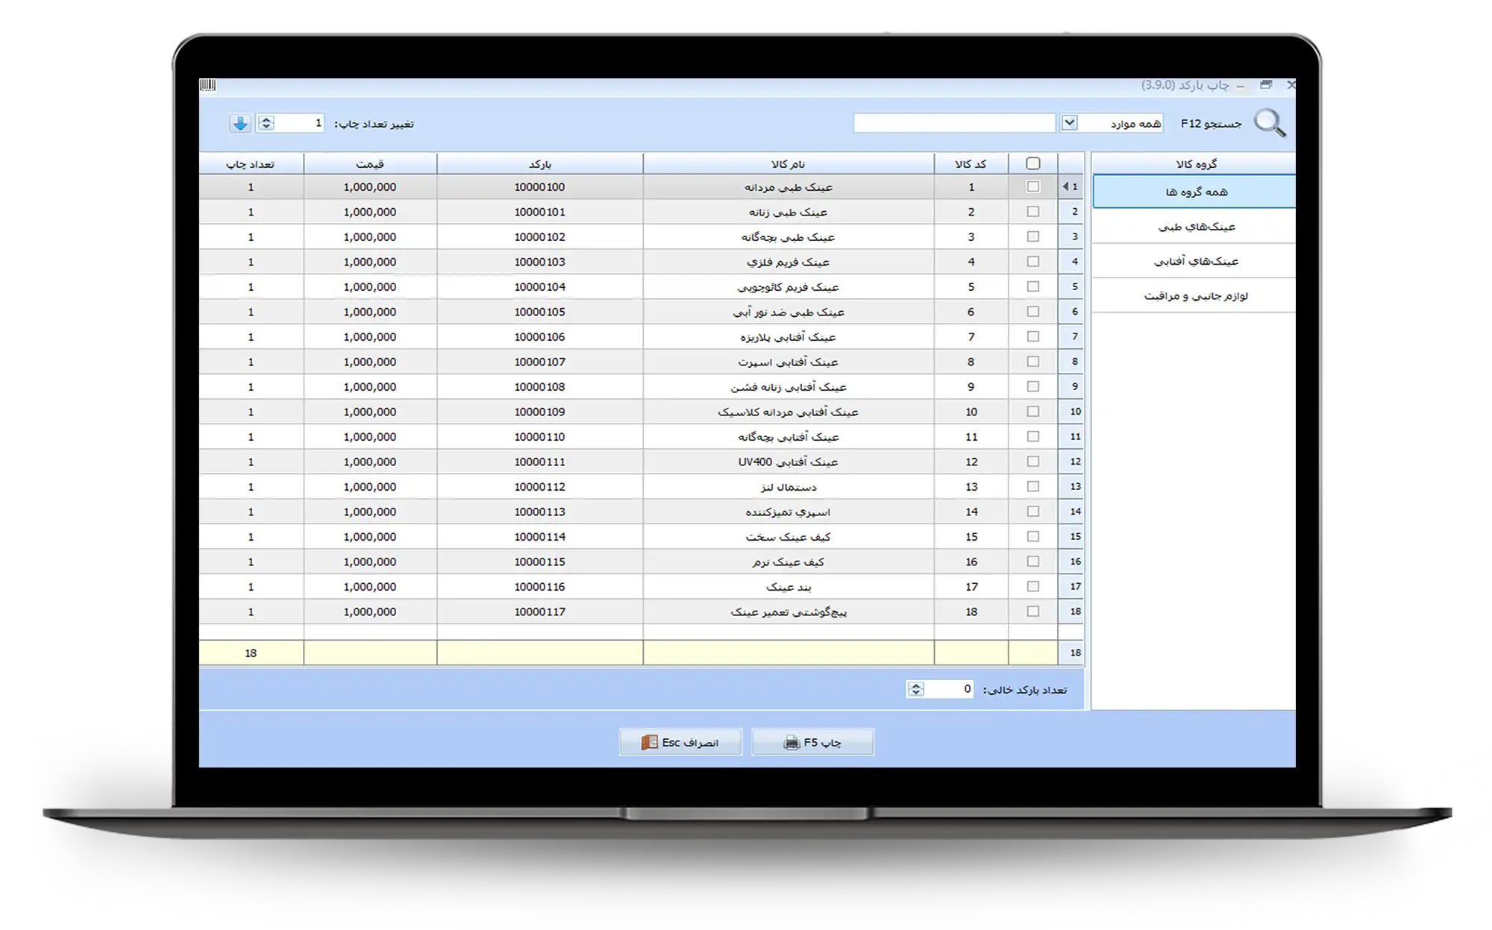Image resolution: width=1492 pixels, height=930 pixels.
Task: Check the box for barcode 10000100 row
Action: coord(1032,187)
